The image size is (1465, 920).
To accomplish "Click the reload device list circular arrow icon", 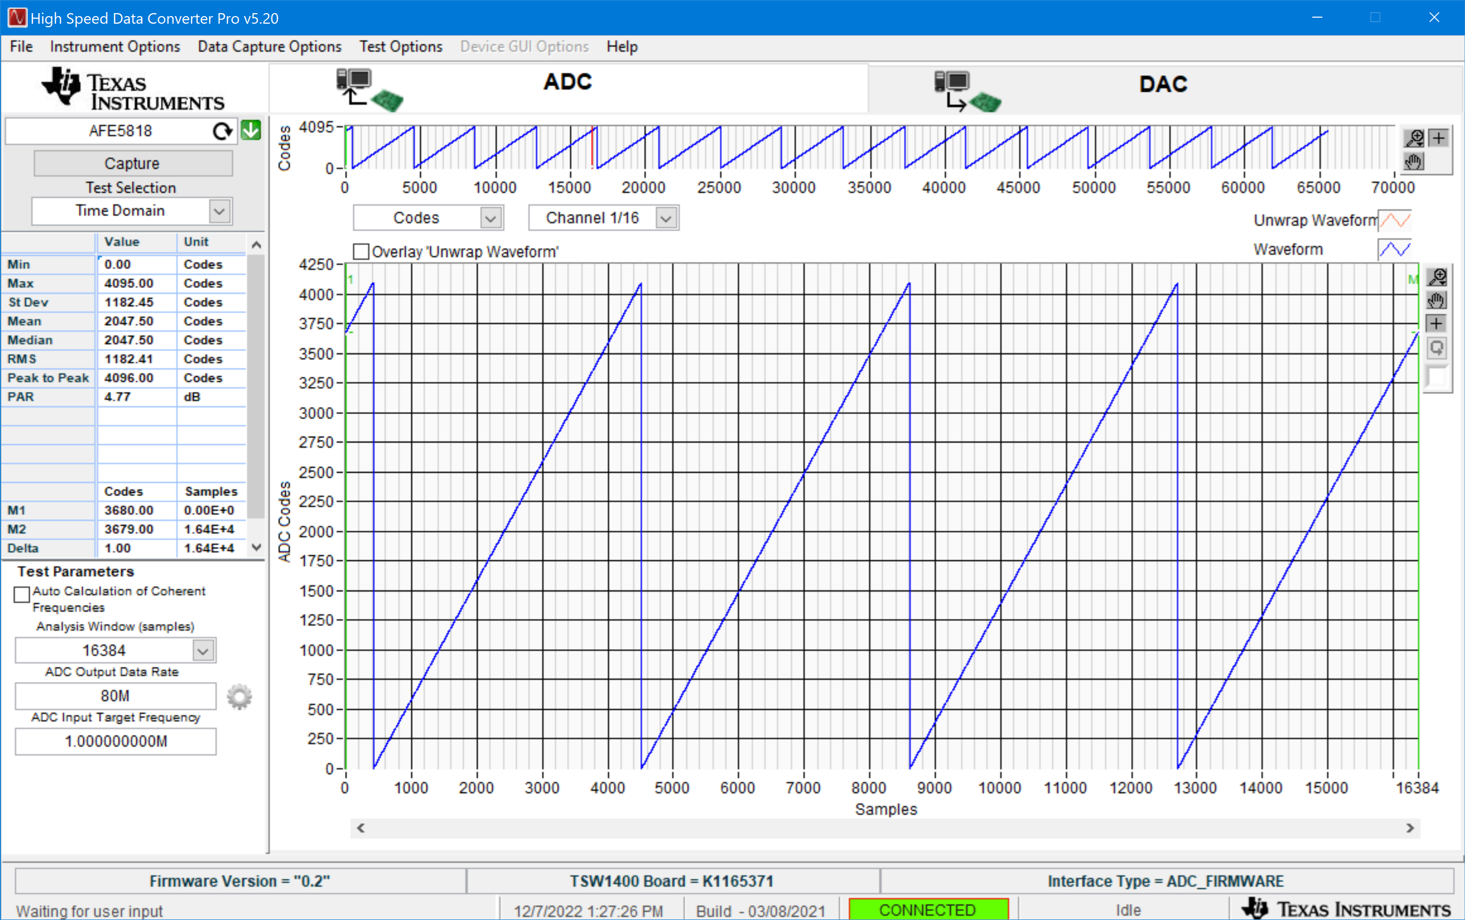I will (223, 131).
